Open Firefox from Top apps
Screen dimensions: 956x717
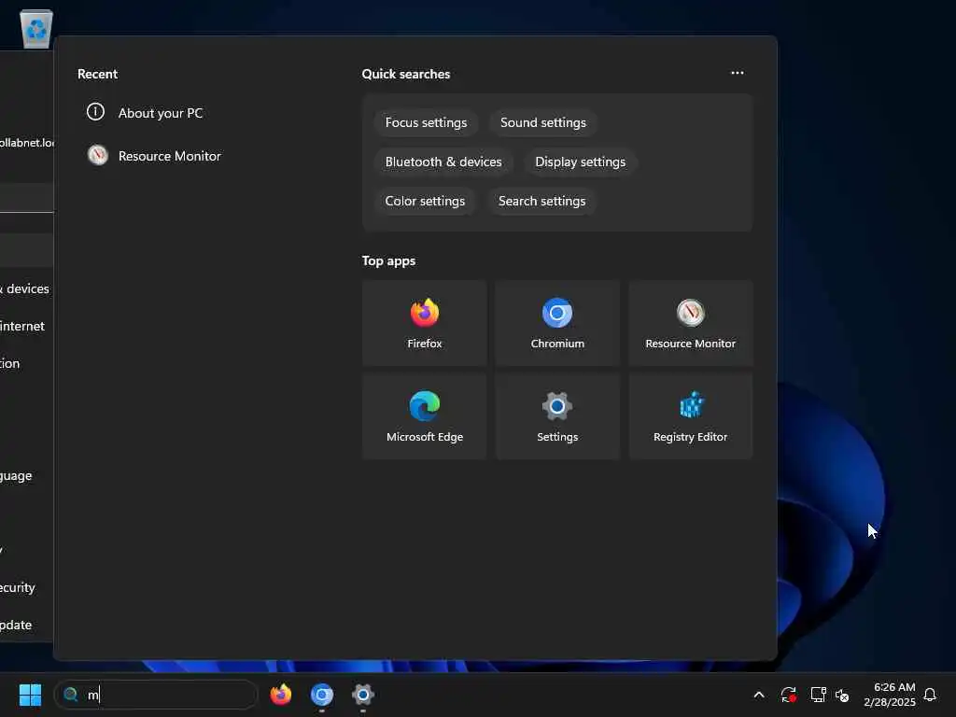coord(425,323)
